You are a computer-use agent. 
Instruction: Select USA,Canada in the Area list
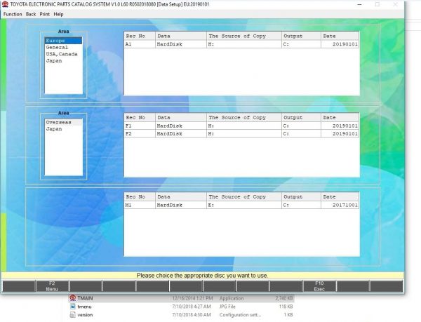63,54
